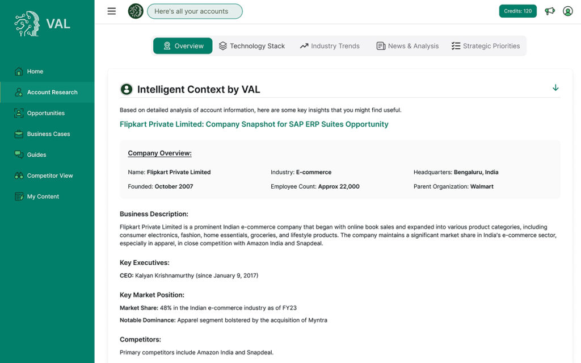Select the Overview tab
581x363 pixels.
(x=183, y=46)
